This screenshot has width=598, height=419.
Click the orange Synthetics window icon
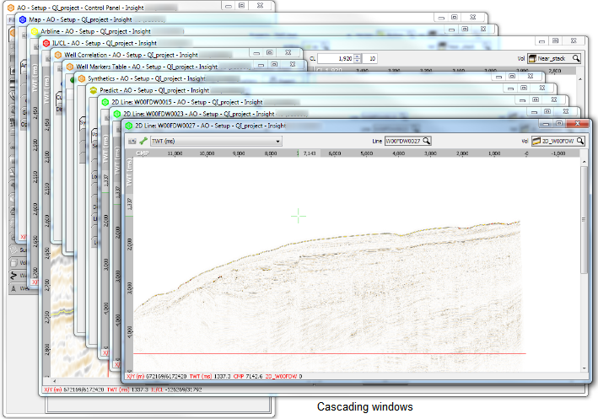[82, 78]
